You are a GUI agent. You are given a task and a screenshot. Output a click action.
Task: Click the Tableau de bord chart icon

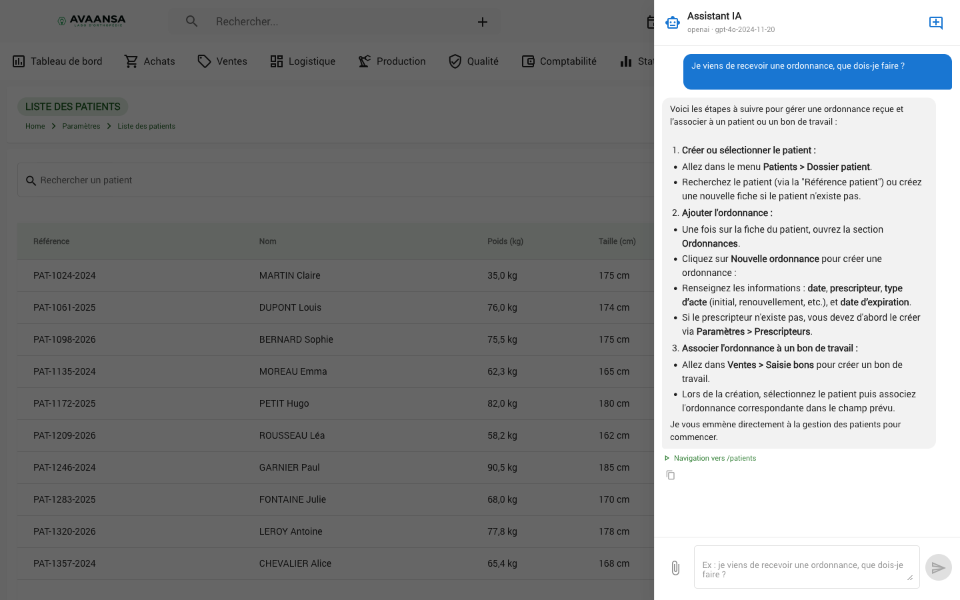click(x=19, y=61)
